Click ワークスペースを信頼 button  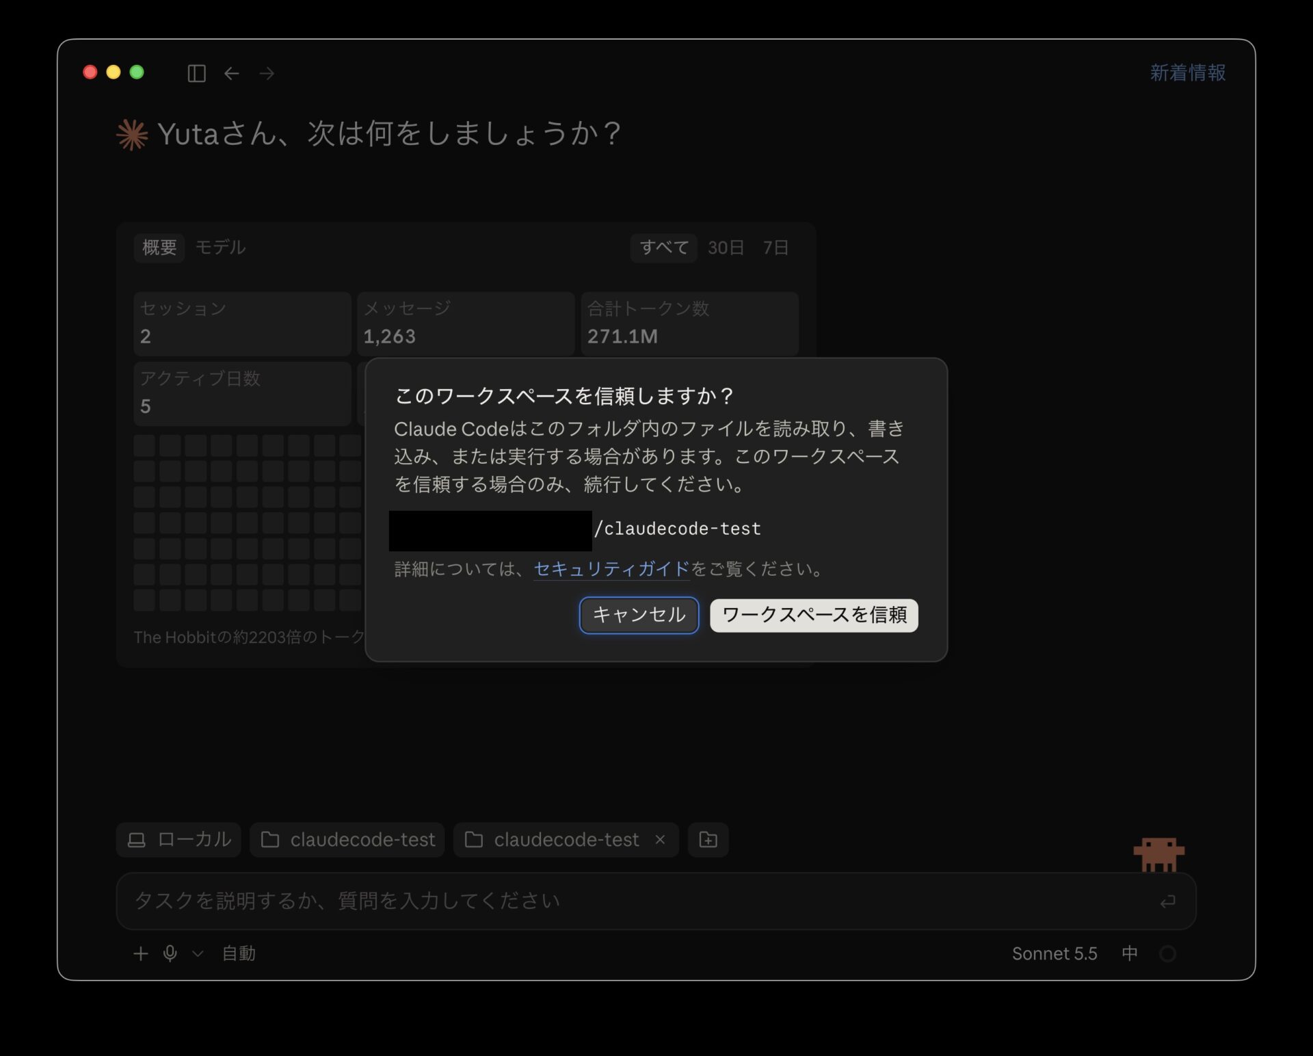(814, 615)
